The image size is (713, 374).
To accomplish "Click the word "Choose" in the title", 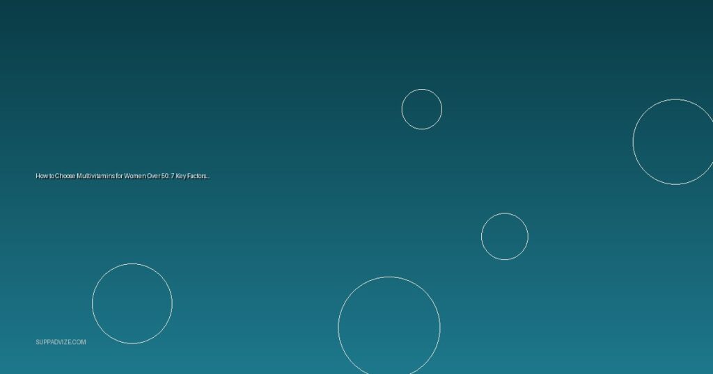I will 64,177.
